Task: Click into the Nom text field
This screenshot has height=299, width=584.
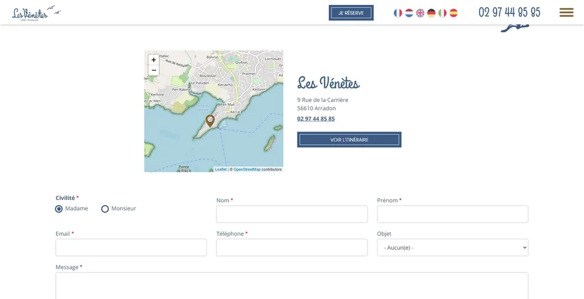Action: (292, 214)
